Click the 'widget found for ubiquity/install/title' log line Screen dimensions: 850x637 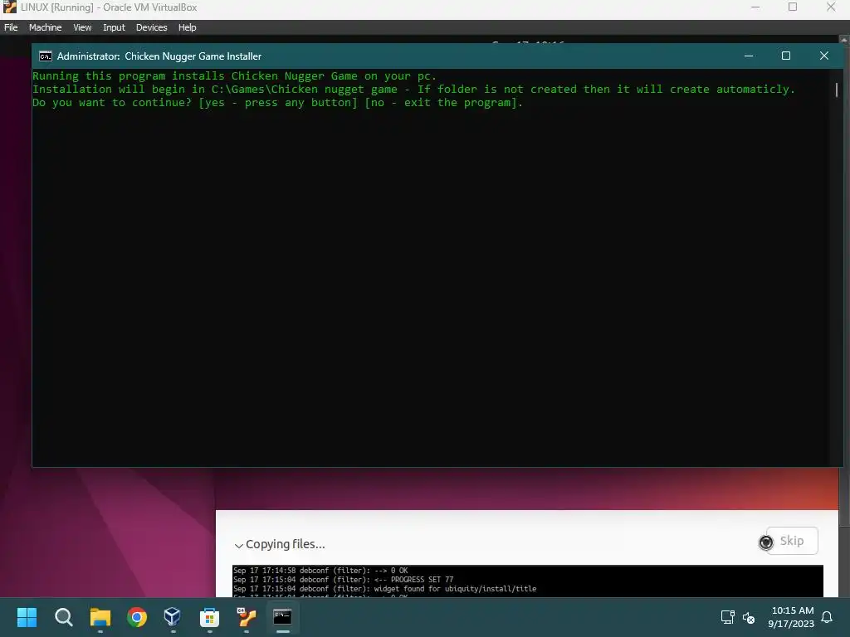click(385, 589)
